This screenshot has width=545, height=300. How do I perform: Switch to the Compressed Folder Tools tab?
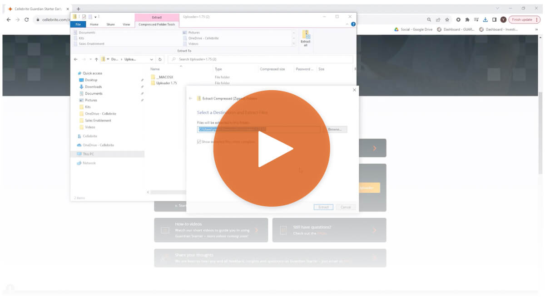(x=157, y=24)
